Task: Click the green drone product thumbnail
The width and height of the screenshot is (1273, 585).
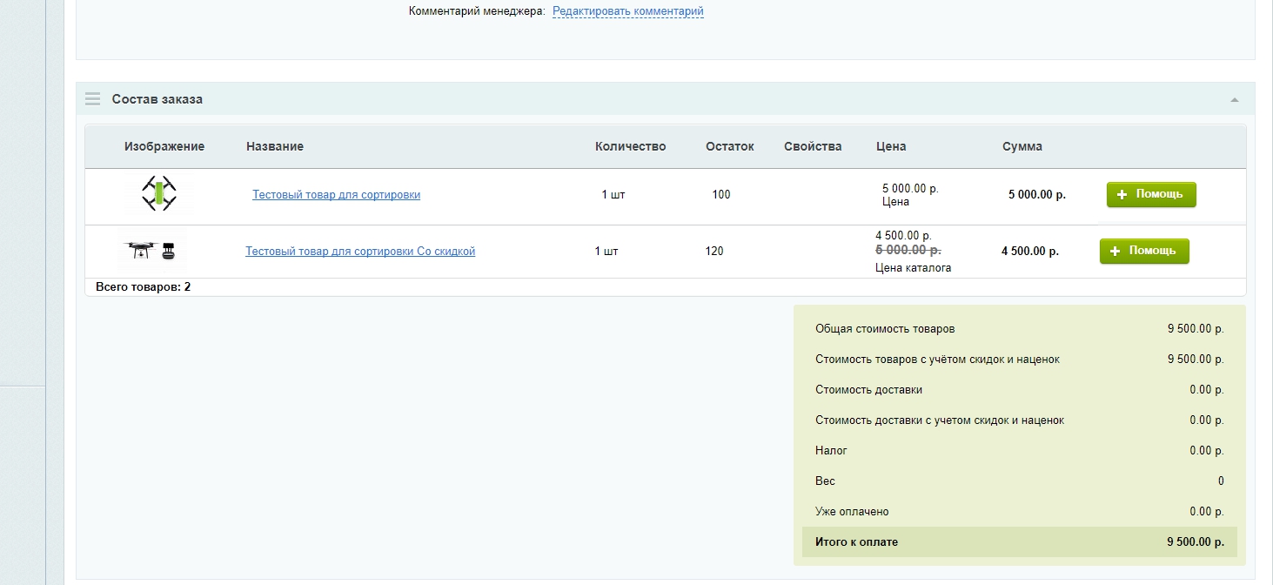Action: [x=158, y=193]
